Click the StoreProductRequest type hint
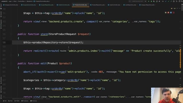This screenshot has height=103, width=183. click(x=63, y=34)
